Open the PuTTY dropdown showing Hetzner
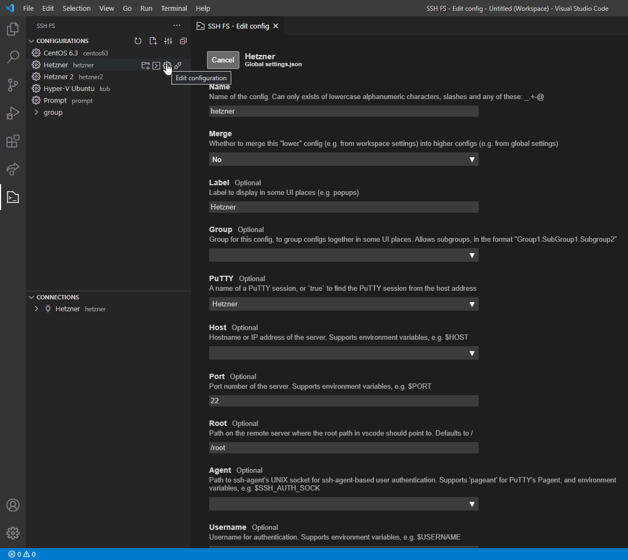Screen dimensions: 628x560 pyautogui.click(x=343, y=304)
